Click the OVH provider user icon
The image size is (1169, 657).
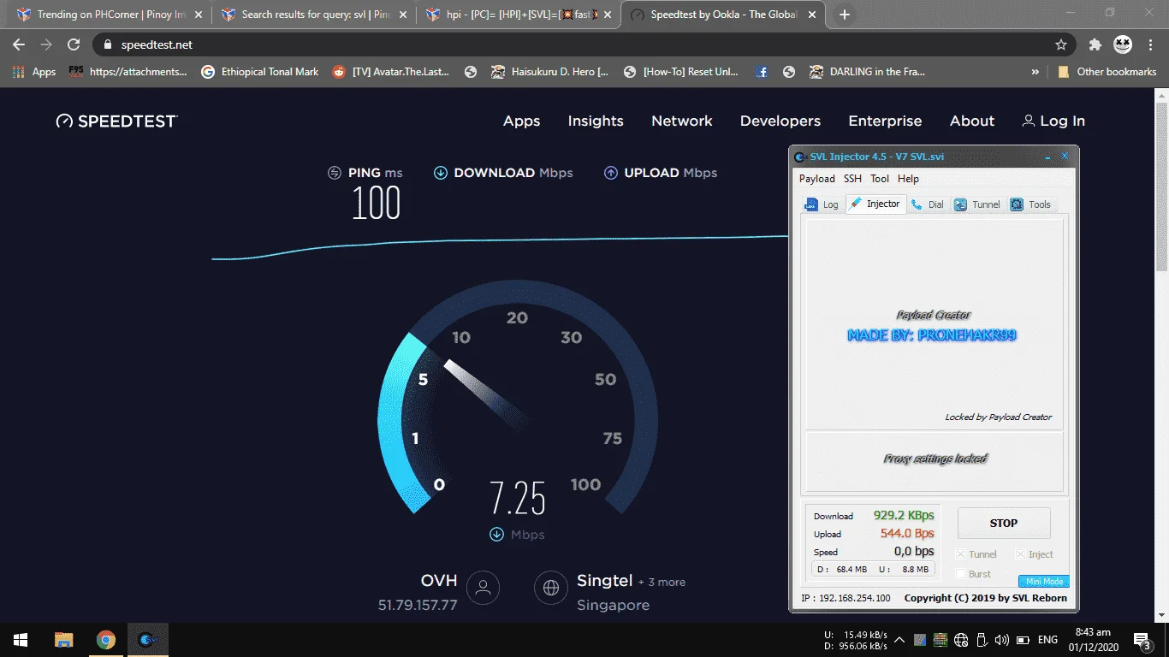[484, 588]
